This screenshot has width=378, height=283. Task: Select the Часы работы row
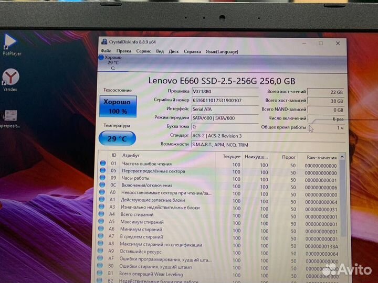click(x=219, y=179)
